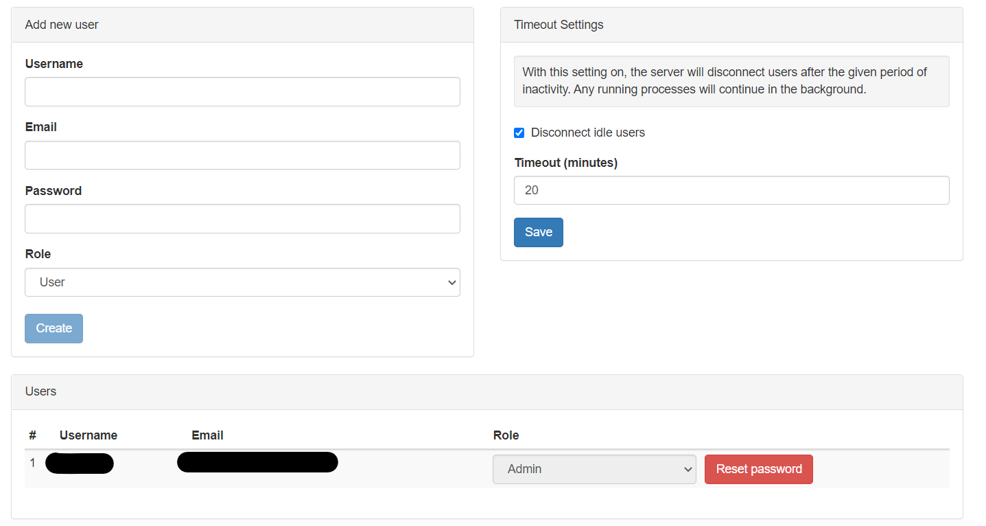Select the Timeout minutes field showing 20

731,190
